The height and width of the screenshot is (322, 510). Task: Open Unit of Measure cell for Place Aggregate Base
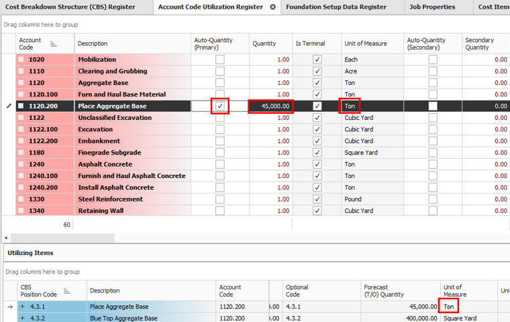pyautogui.click(x=371, y=106)
